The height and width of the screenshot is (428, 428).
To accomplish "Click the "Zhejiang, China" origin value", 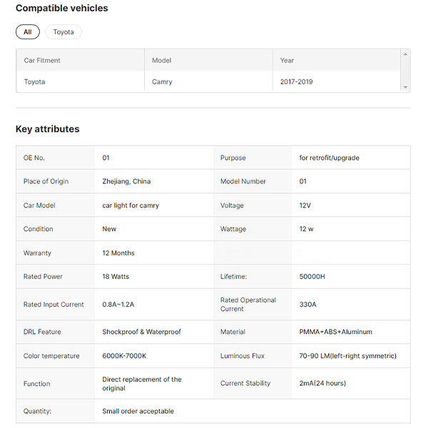I will 126,182.
